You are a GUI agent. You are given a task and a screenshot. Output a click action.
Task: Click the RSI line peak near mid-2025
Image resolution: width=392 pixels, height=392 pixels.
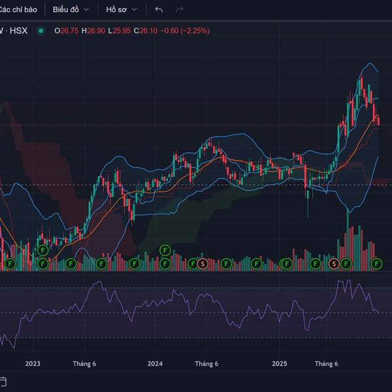tap(340, 282)
